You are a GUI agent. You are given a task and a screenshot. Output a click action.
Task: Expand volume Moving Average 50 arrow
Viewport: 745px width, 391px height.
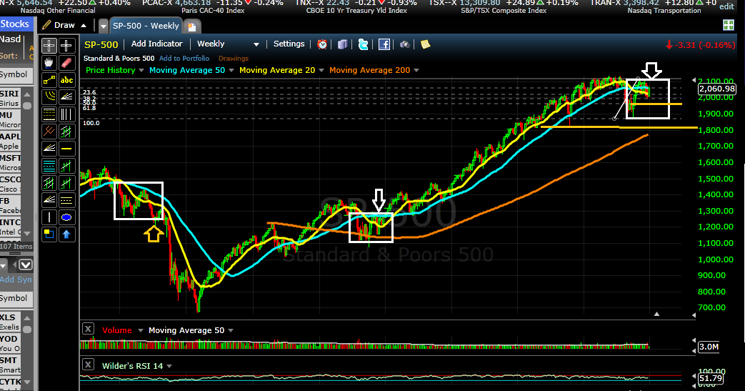click(x=231, y=330)
